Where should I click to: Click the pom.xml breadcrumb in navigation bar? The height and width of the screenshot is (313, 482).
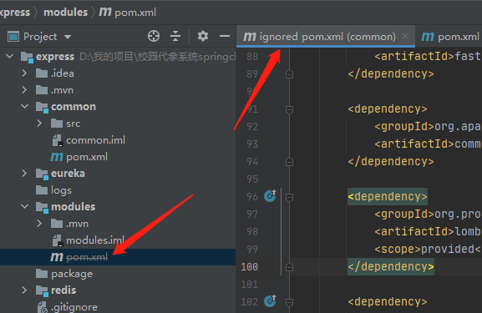[x=128, y=13]
